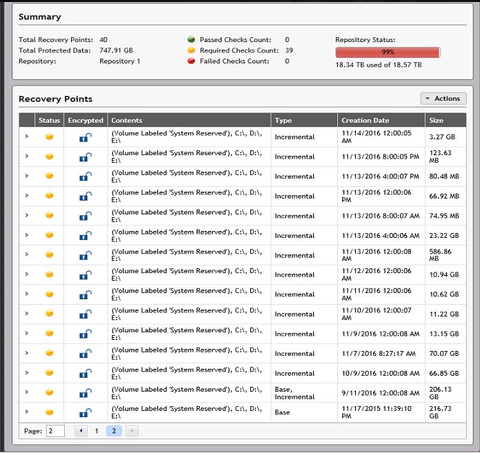Click yellow status icon of 10.94 GB row
The height and width of the screenshot is (453, 480).
coord(49,274)
